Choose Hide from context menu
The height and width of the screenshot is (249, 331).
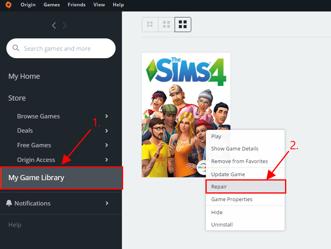coord(245,212)
